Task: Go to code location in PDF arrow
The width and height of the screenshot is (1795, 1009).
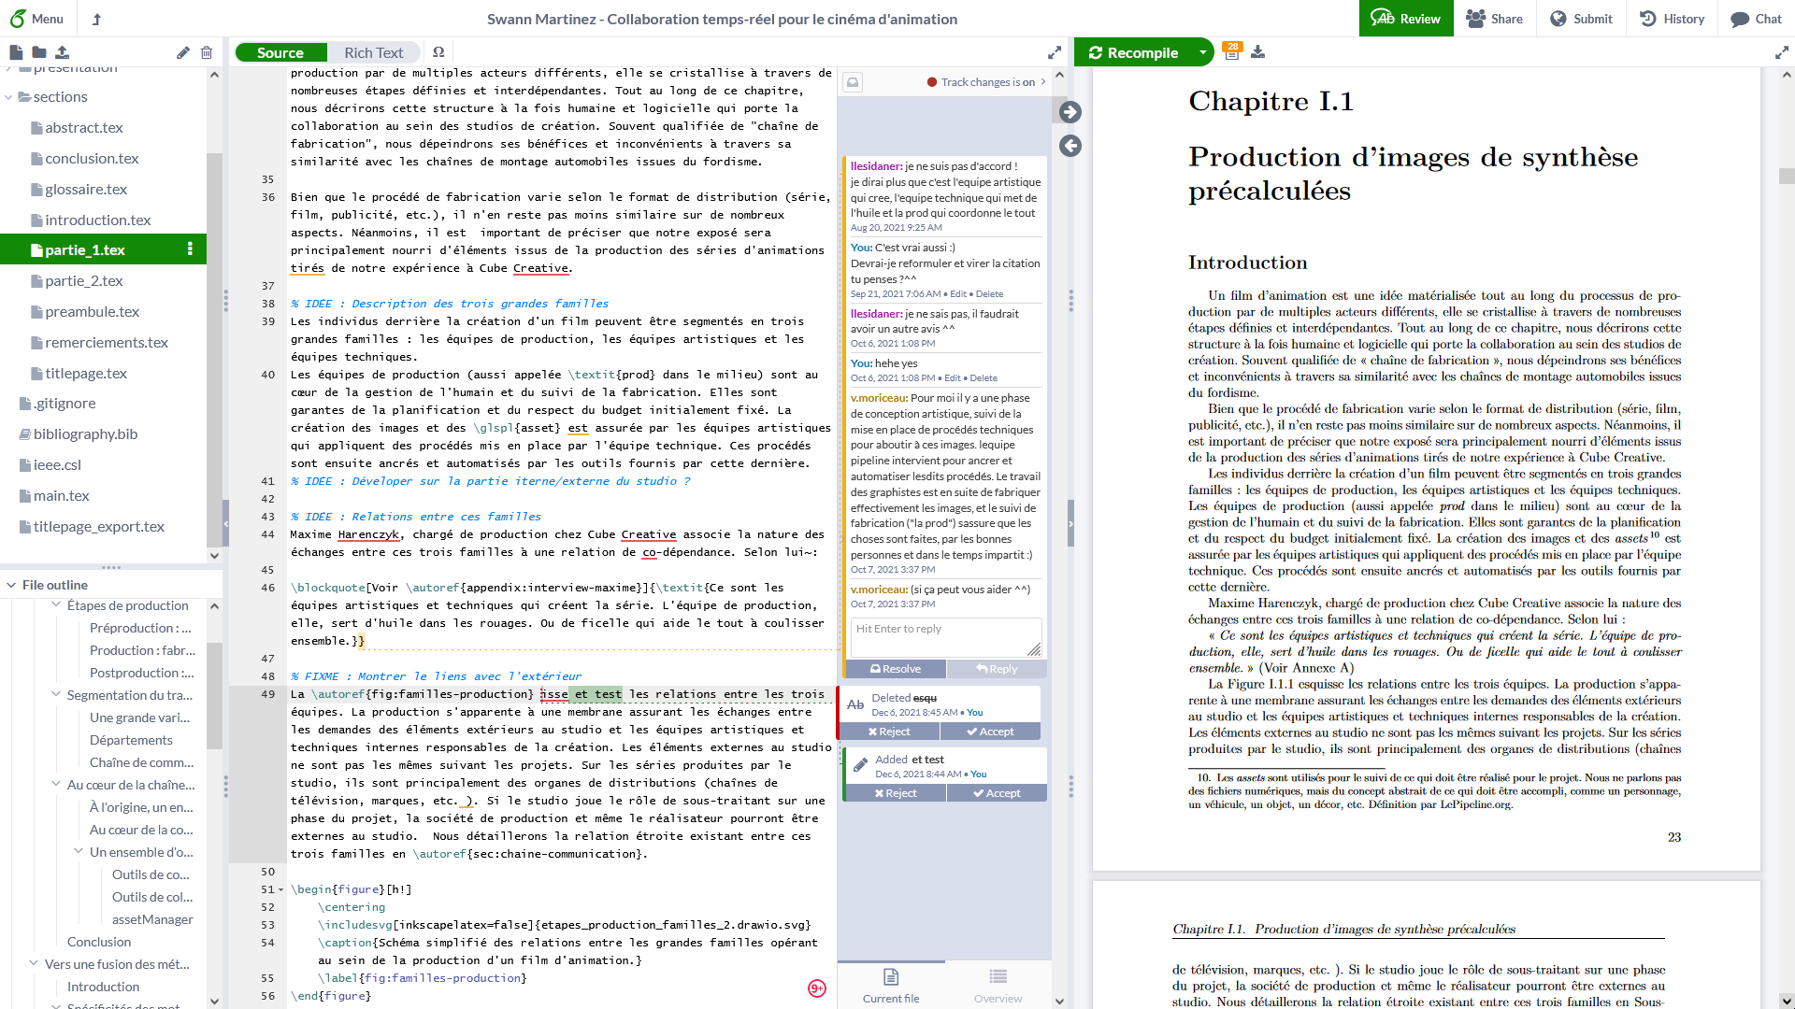Action: pos(1070,112)
